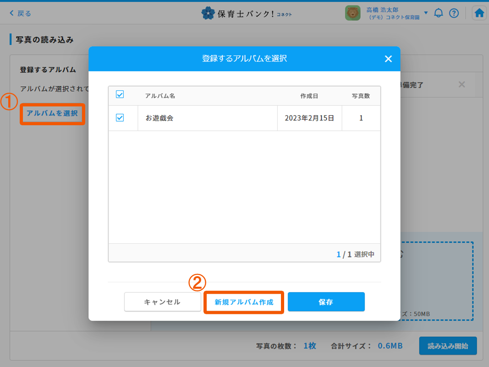
Task: Save album selection with 保存
Action: (x=326, y=302)
